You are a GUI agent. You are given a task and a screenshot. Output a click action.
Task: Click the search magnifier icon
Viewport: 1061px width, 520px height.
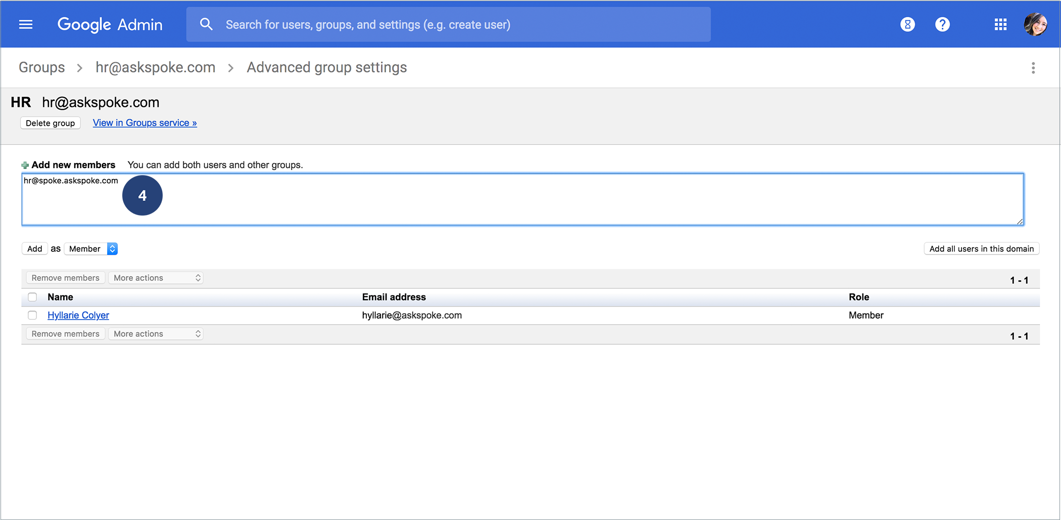(206, 24)
